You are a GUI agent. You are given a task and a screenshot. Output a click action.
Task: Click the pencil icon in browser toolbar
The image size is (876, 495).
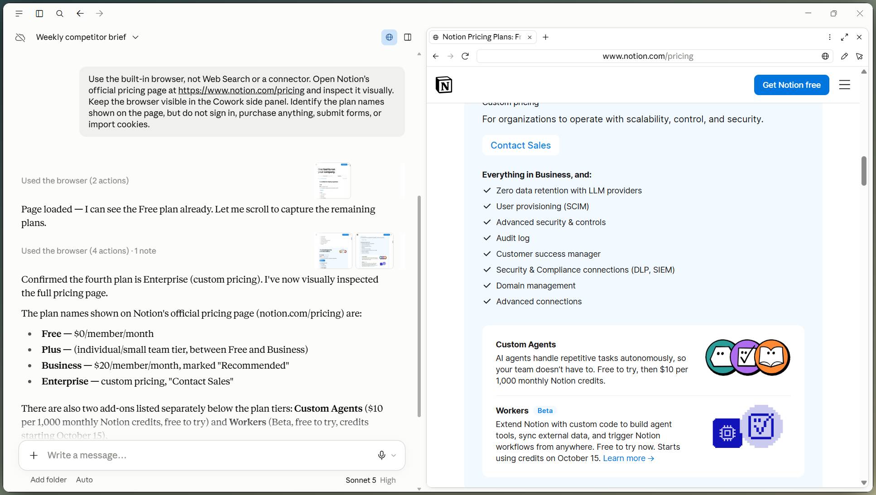pyautogui.click(x=844, y=56)
